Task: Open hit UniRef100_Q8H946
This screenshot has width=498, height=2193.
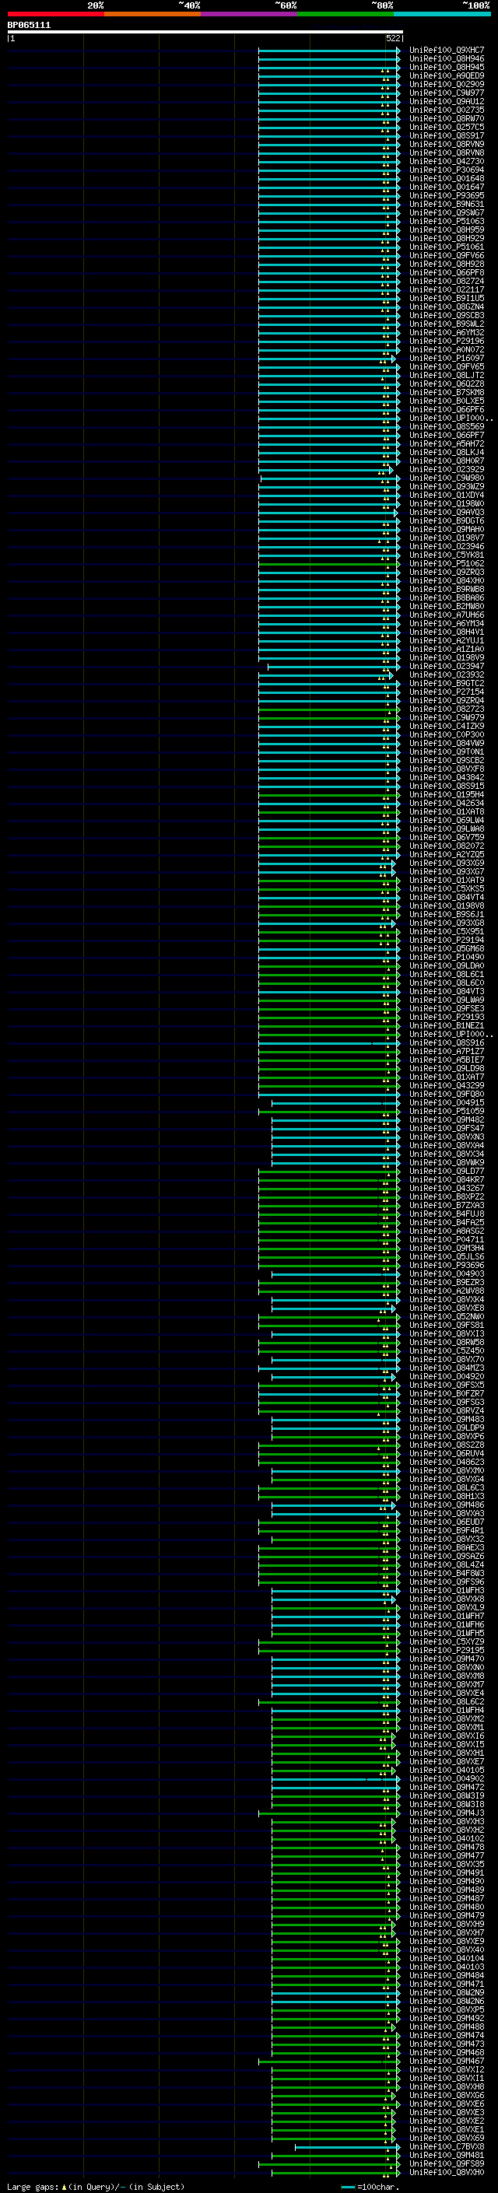Action: [446, 59]
